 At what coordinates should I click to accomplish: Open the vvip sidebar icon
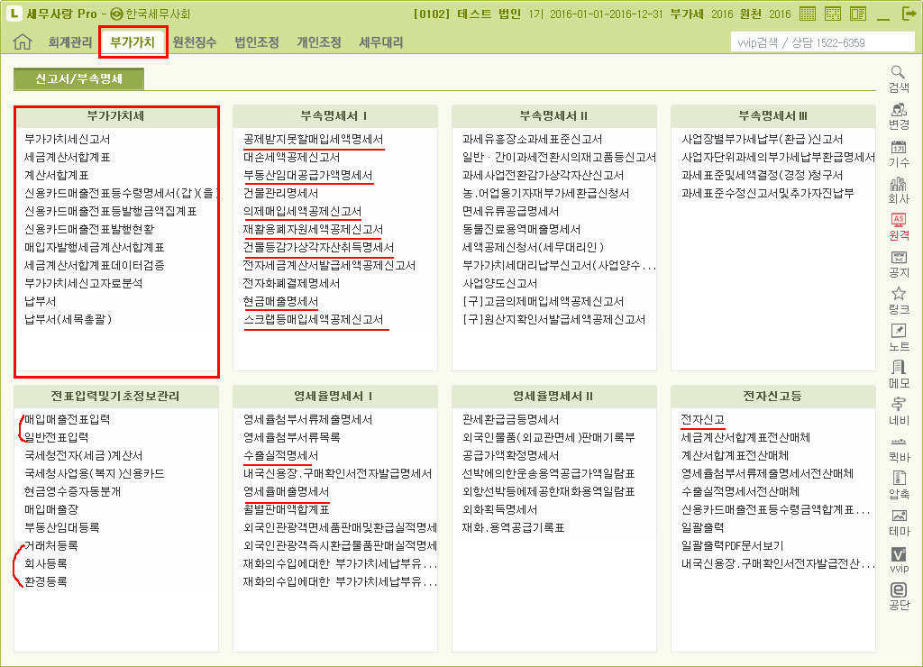point(899,559)
